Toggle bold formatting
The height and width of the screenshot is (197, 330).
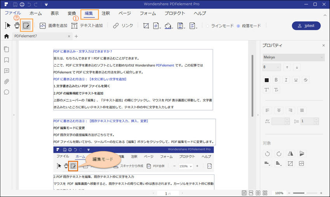coord(276,80)
